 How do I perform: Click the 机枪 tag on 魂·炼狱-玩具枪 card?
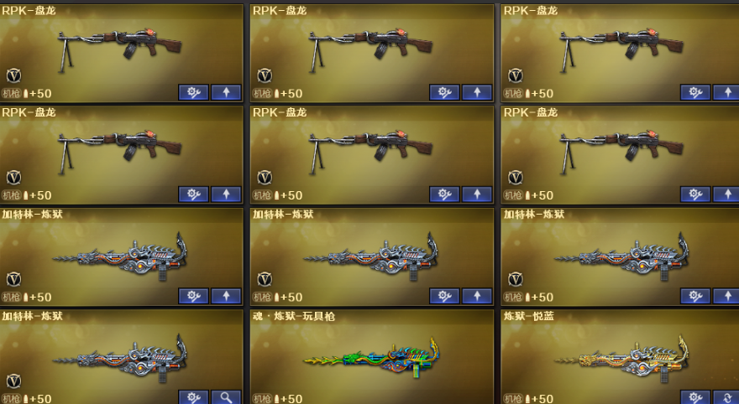coord(262,399)
